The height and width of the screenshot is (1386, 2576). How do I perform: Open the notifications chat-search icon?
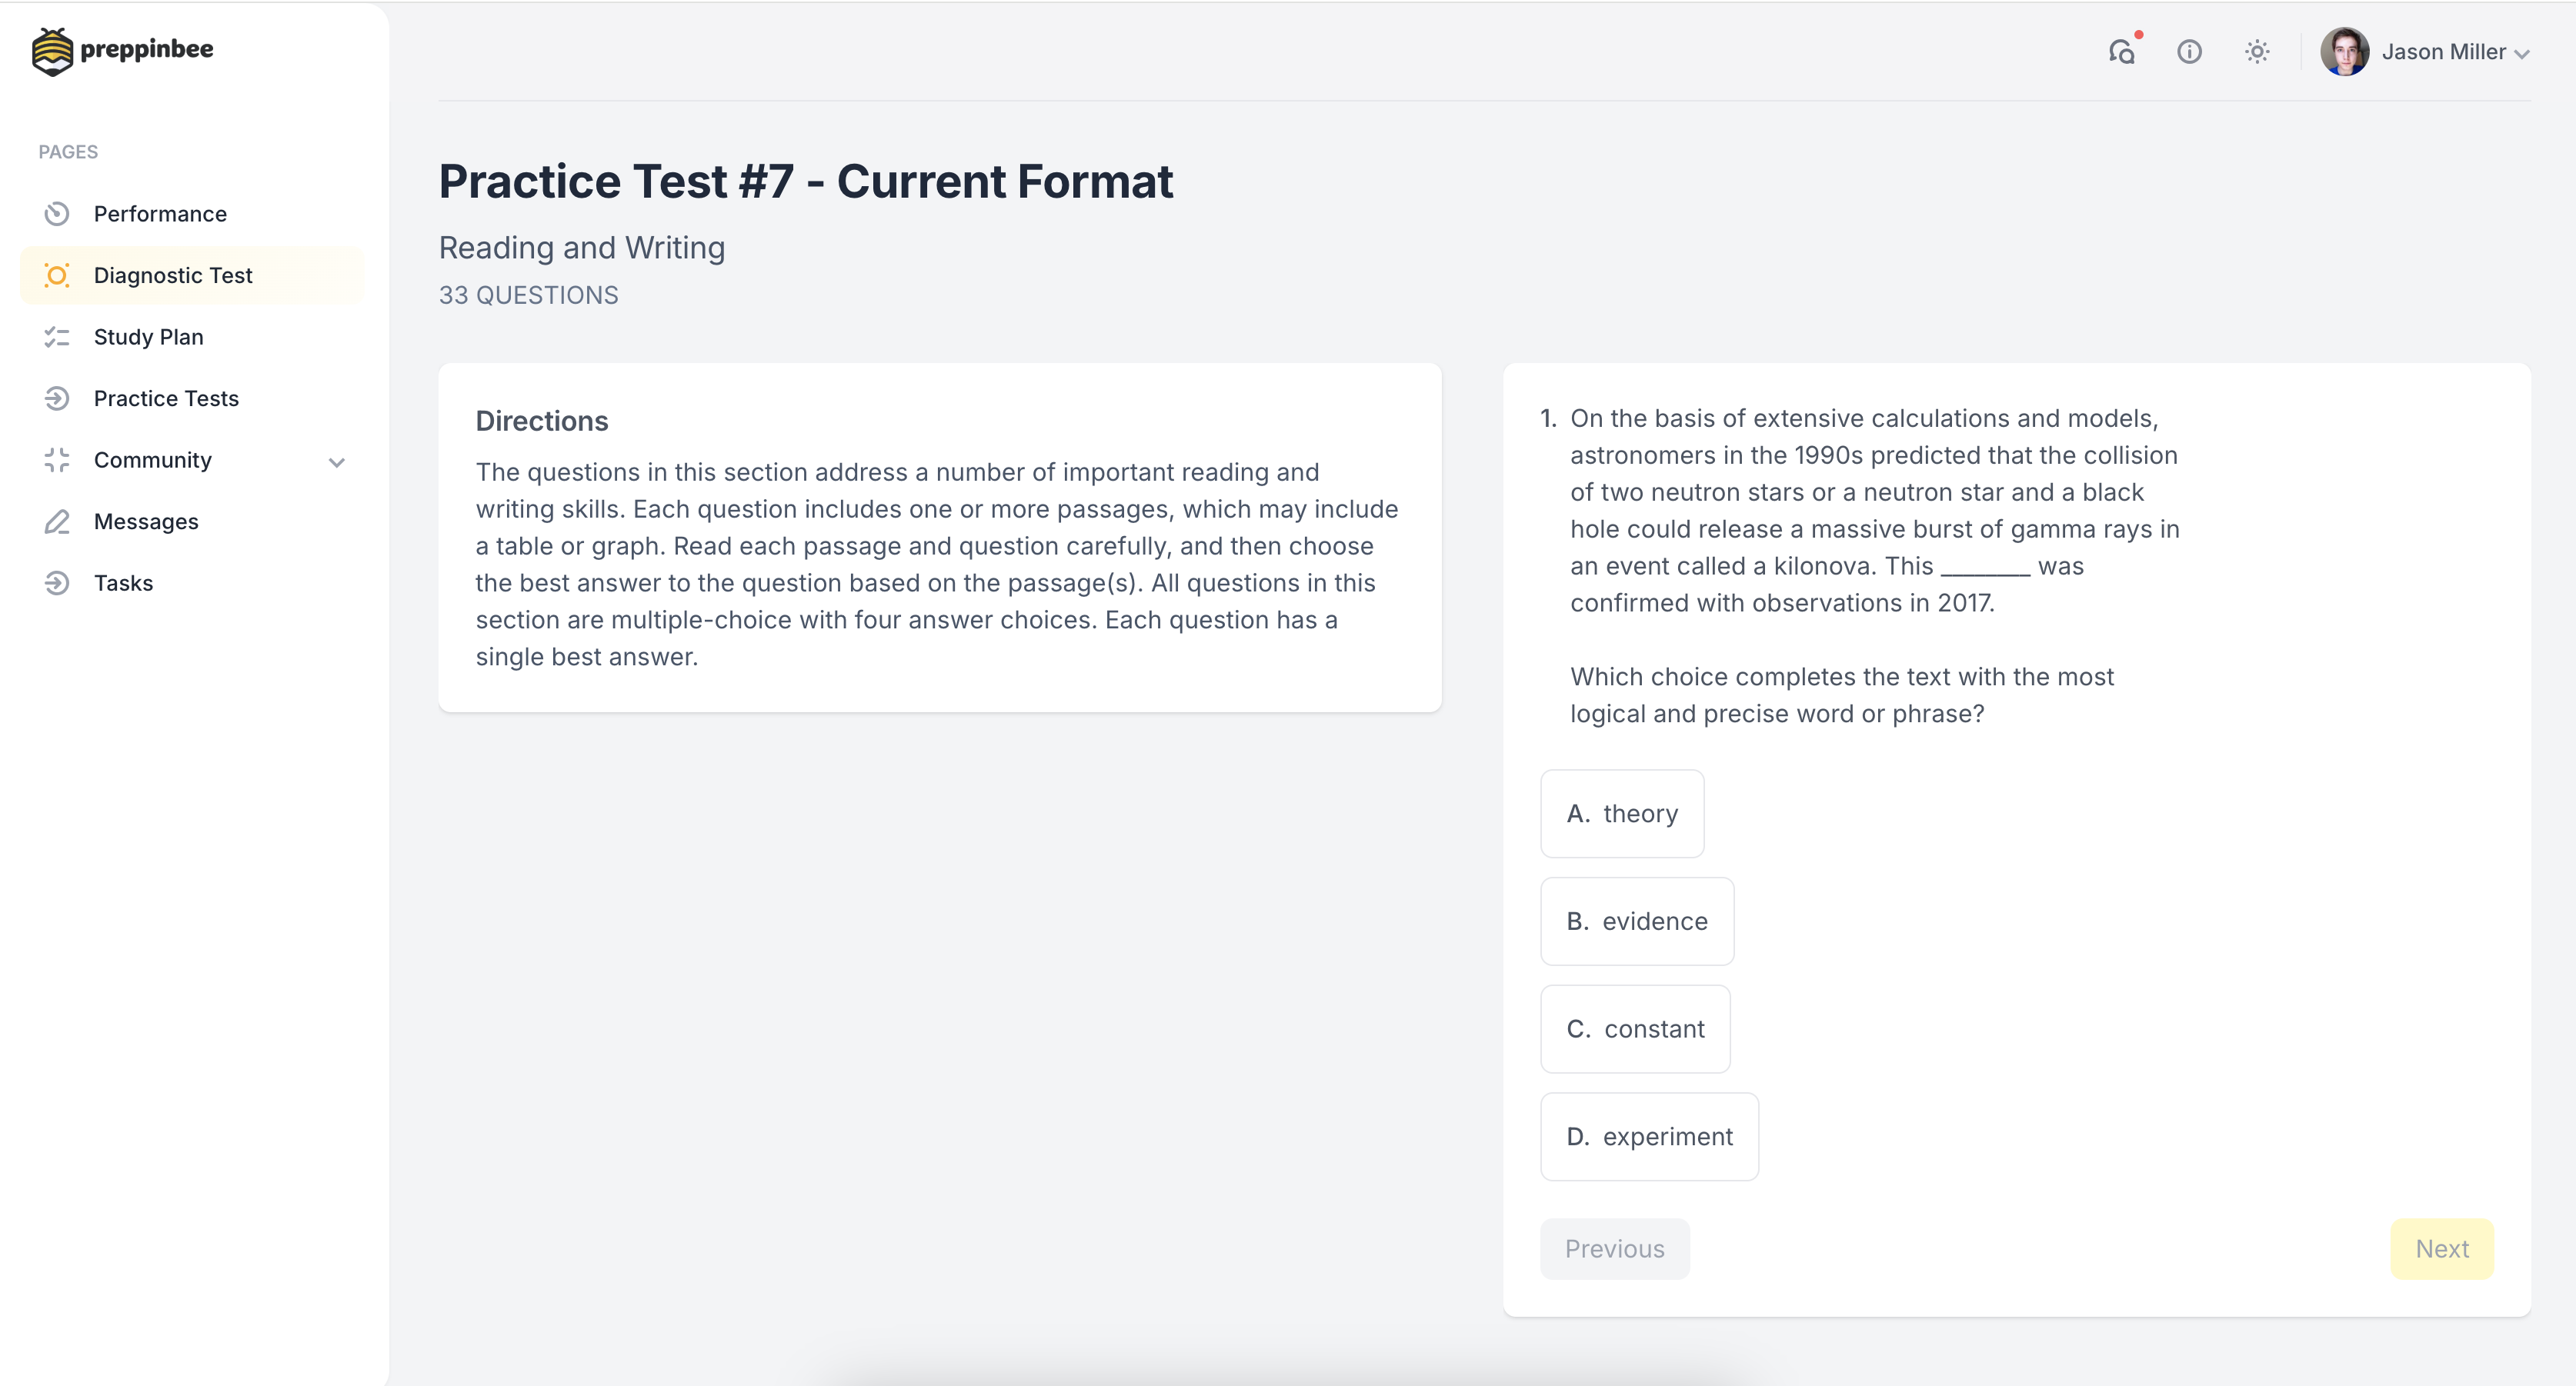tap(2121, 52)
